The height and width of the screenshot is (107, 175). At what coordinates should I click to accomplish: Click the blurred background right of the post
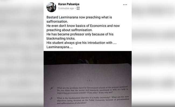tap(153, 53)
